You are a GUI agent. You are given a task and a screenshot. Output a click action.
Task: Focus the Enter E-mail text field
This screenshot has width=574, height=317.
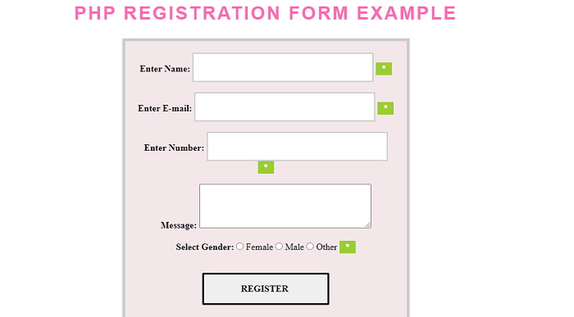point(285,106)
